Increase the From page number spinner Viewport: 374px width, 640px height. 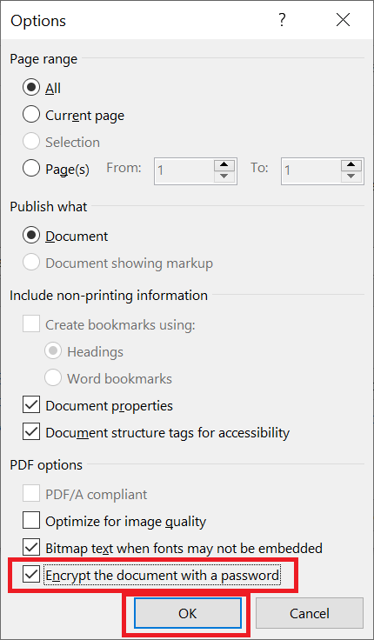click(x=224, y=165)
